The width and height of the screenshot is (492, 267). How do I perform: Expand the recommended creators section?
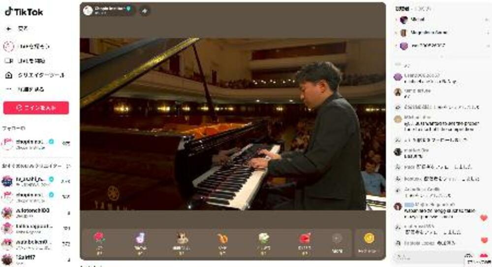coord(68,166)
